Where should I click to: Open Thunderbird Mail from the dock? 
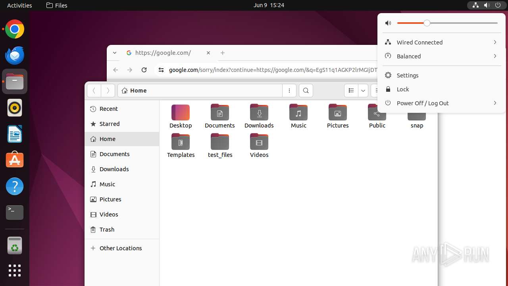click(x=15, y=55)
